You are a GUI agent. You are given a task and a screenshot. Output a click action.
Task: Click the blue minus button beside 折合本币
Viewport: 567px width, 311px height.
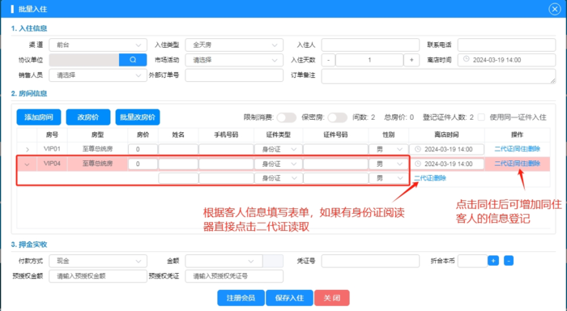[509, 260]
